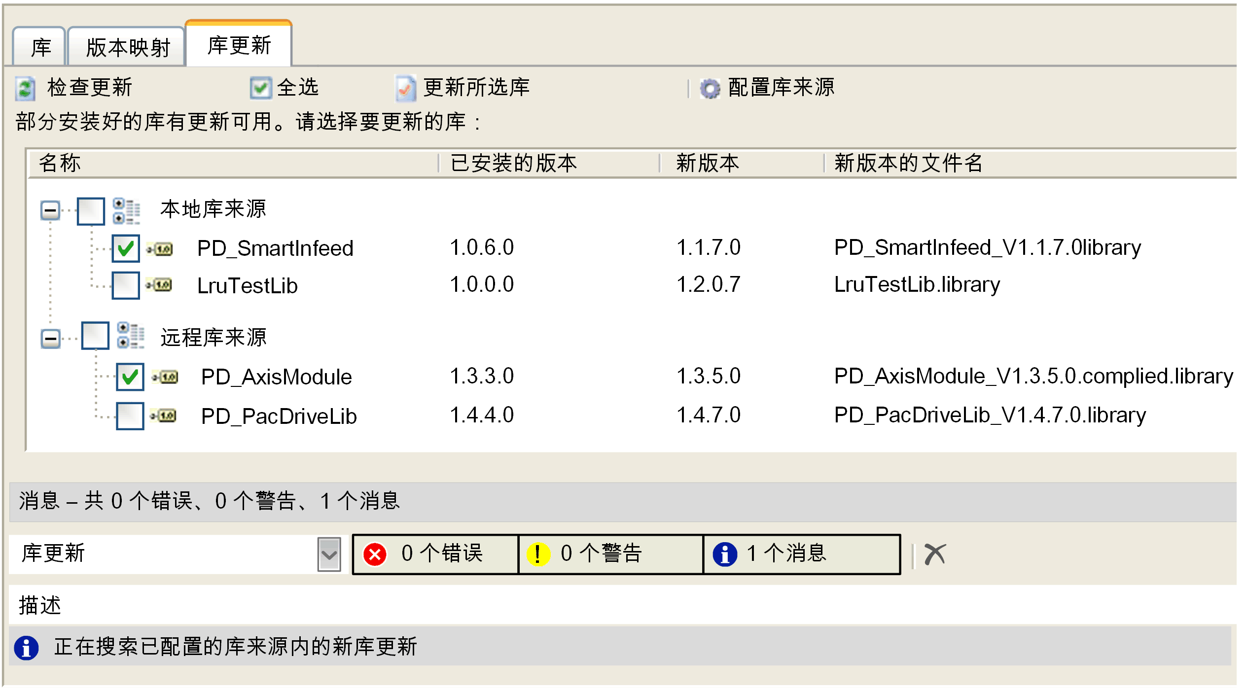The width and height of the screenshot is (1246, 691).
Task: Collapse the 本地库来源 tree node
Action: 50,211
